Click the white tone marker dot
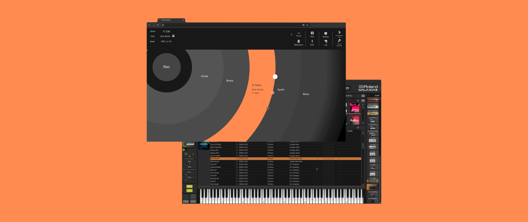This screenshot has width=528, height=222. pos(275,76)
